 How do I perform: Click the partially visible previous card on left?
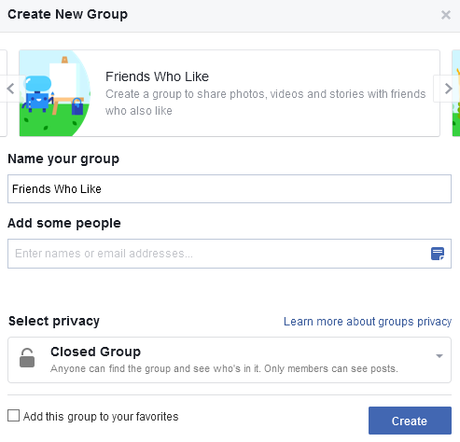(4, 93)
